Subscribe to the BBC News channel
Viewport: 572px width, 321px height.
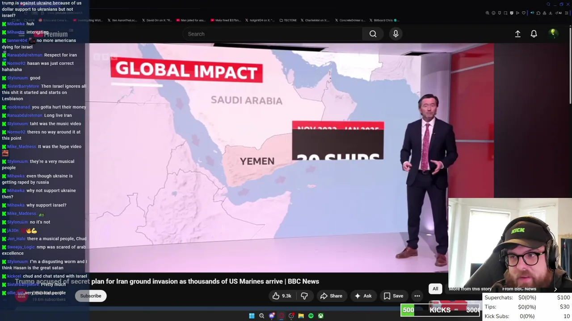[91, 296]
